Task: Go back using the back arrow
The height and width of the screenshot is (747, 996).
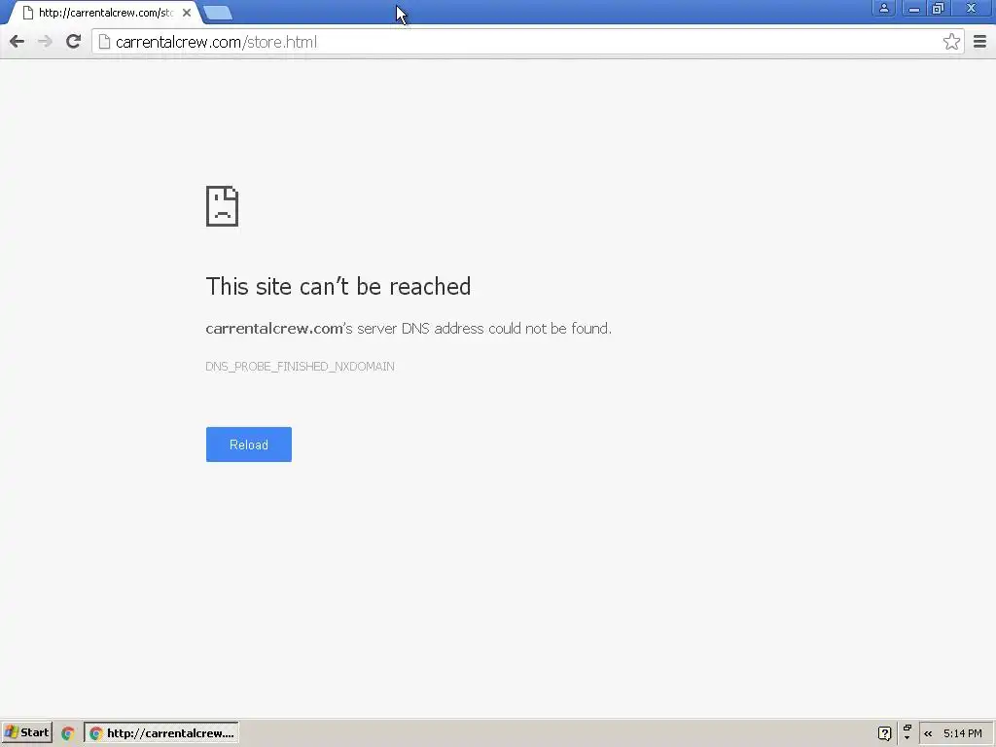Action: point(18,42)
